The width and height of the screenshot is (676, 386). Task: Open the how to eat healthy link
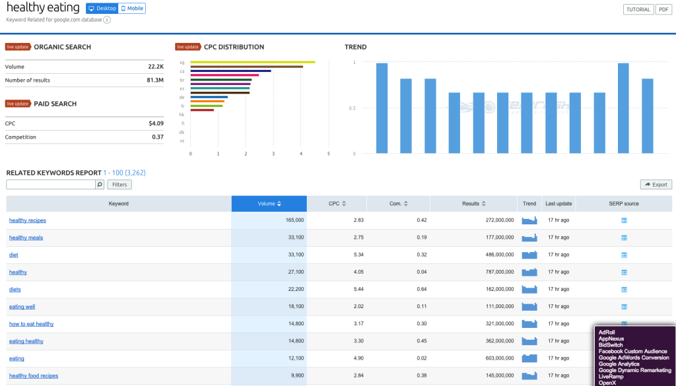click(32, 324)
